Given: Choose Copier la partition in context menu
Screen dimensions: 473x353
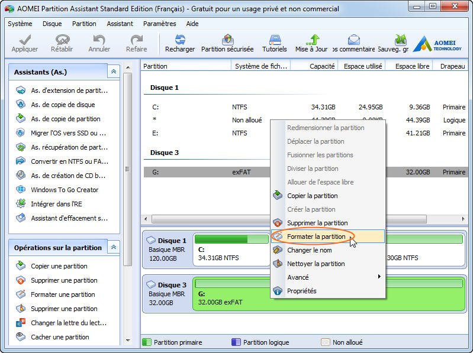Looking at the screenshot, I should coord(327,196).
